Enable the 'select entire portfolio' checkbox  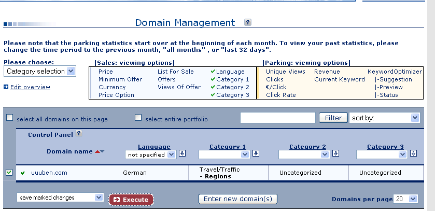click(x=138, y=118)
